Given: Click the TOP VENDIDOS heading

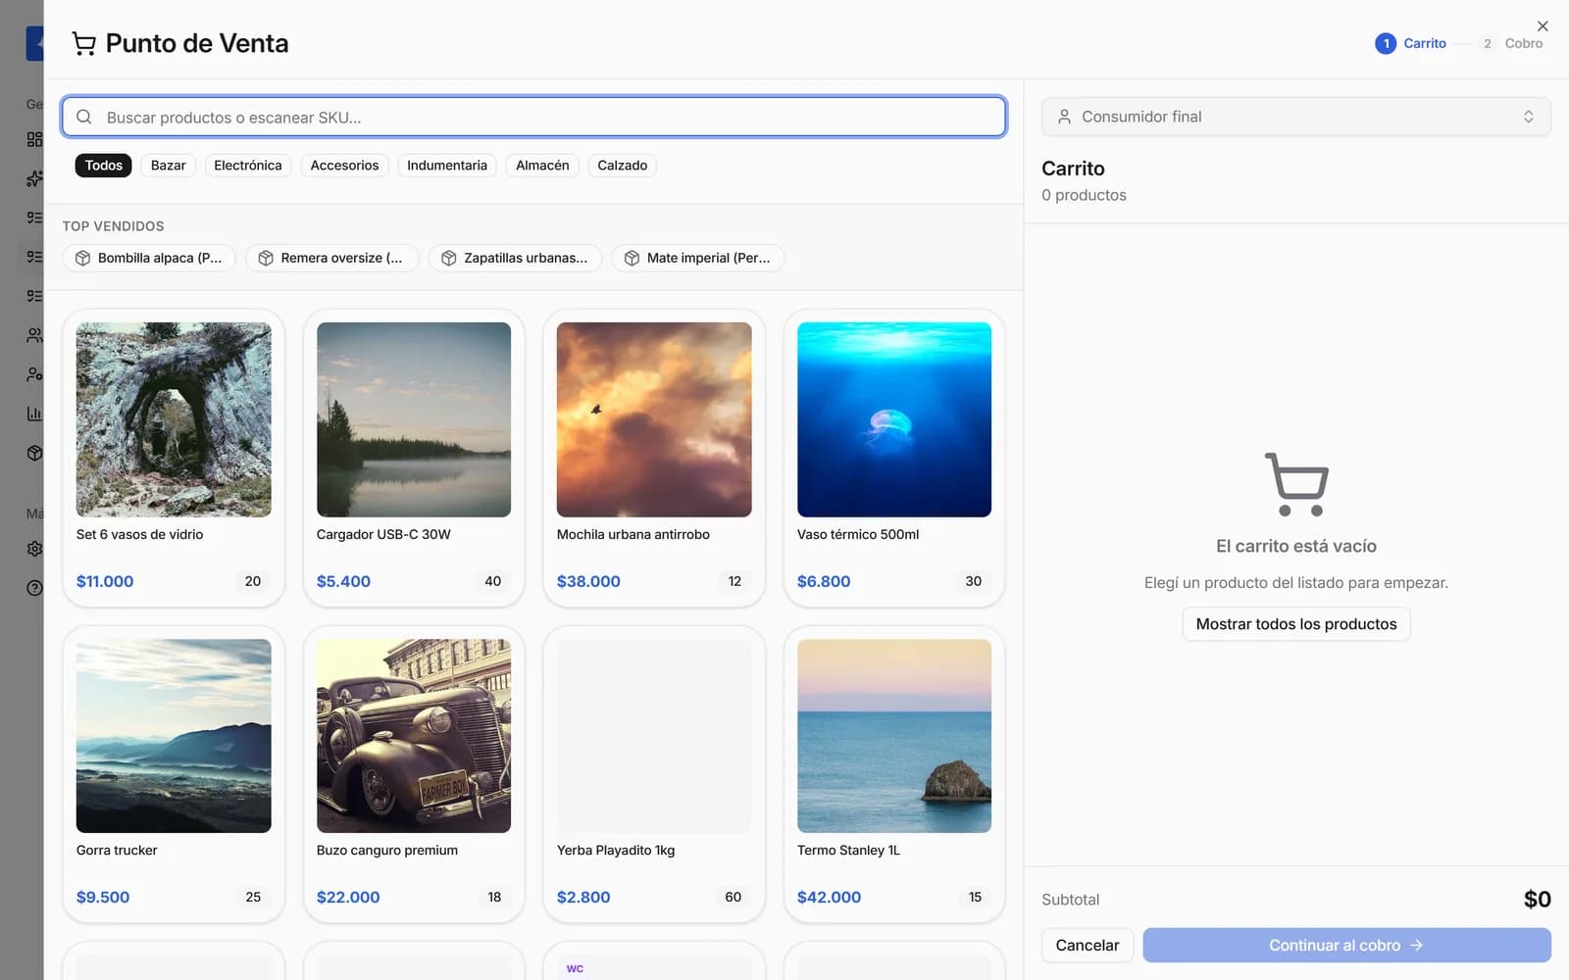Looking at the screenshot, I should (x=114, y=226).
